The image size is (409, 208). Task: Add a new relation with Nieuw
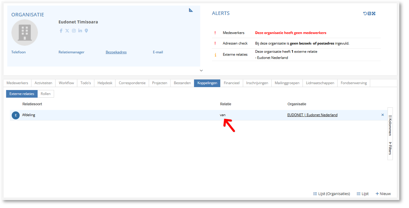(383, 194)
